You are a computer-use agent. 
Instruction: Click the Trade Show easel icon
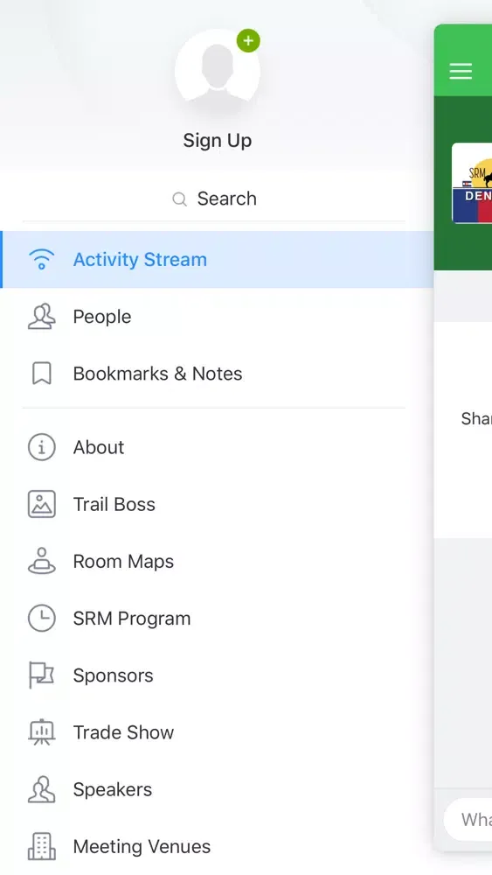[x=42, y=732]
